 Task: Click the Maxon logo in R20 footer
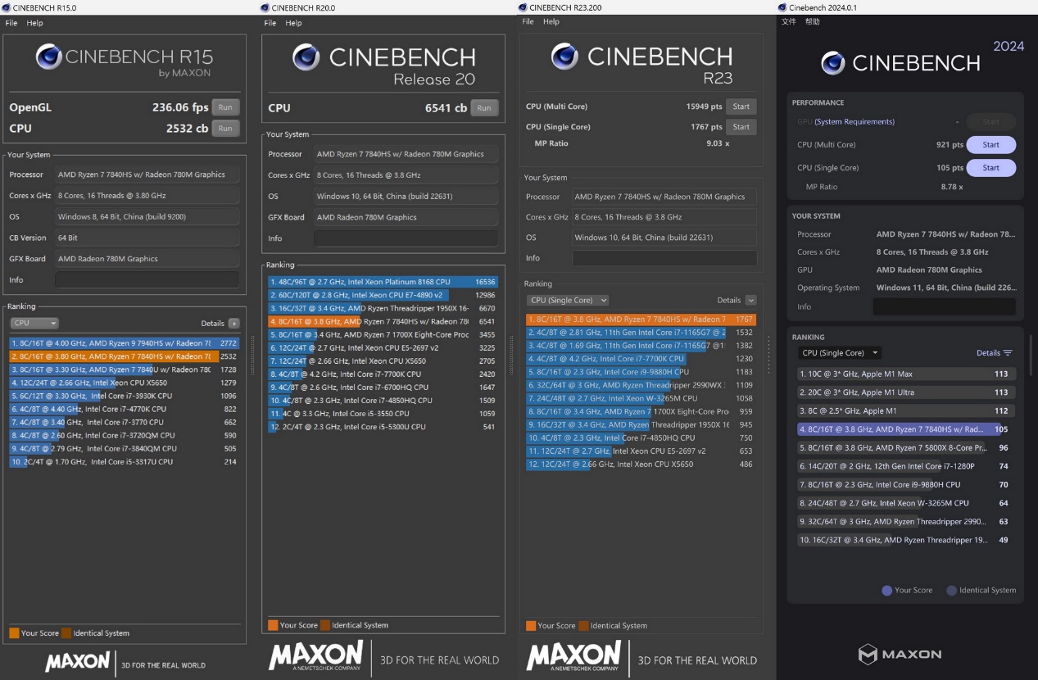click(x=315, y=656)
